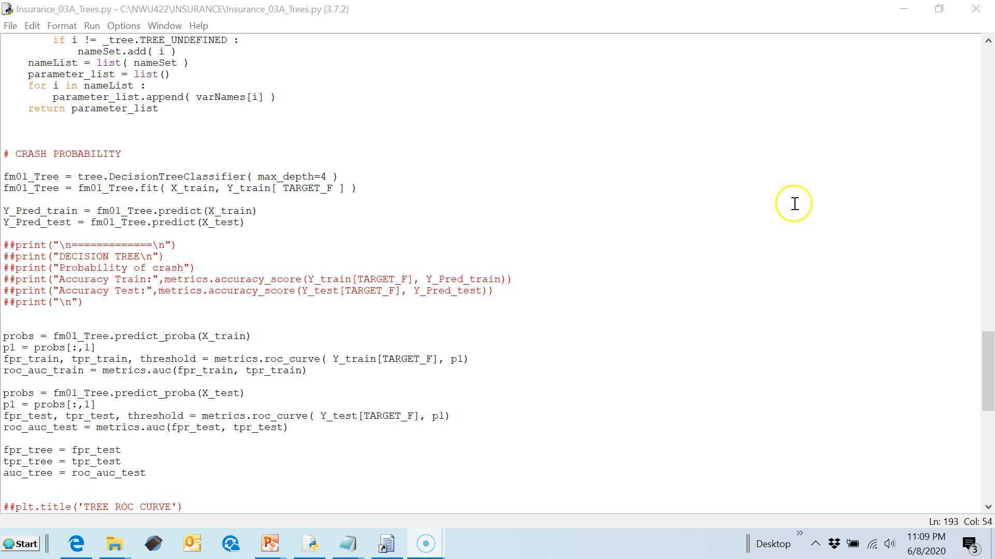Expand hidden icons in the system tray
This screenshot has width=995, height=559.
click(815, 543)
